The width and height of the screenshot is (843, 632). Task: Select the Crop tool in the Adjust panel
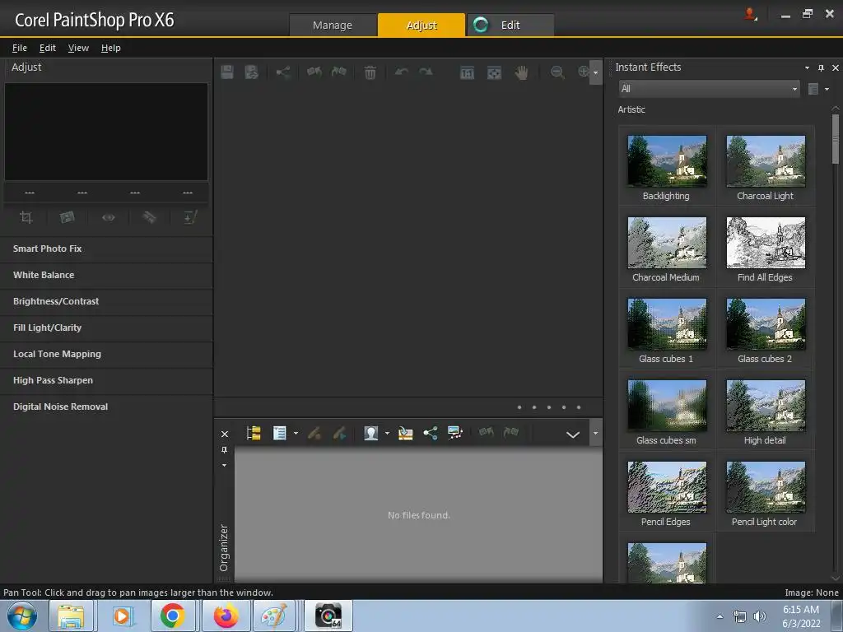click(x=26, y=217)
